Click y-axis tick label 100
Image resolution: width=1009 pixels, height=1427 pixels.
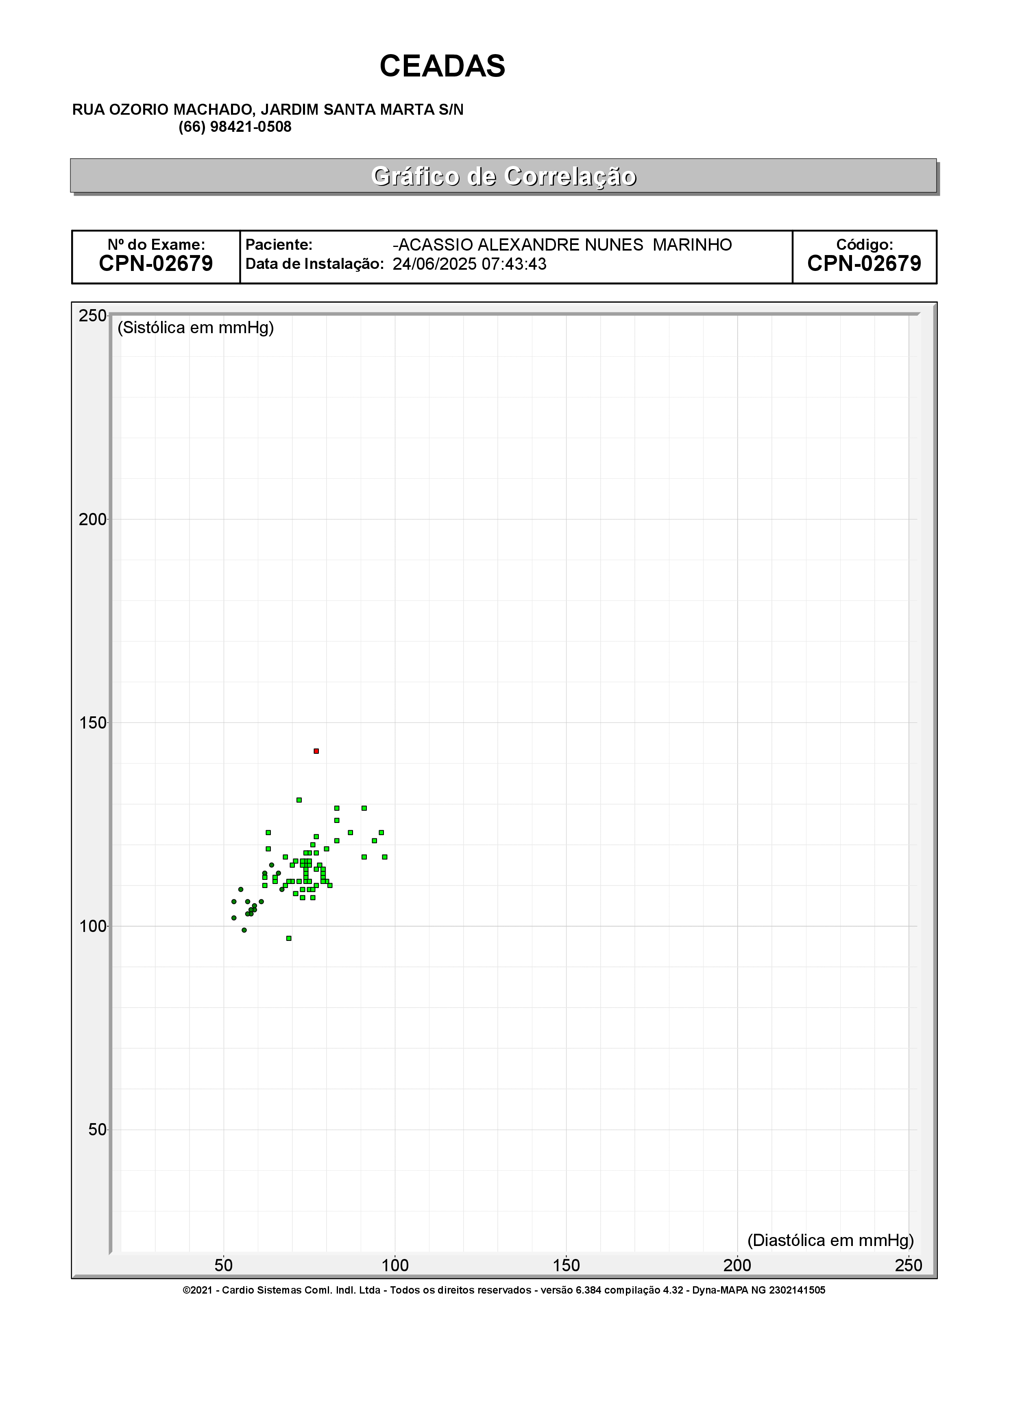(93, 927)
